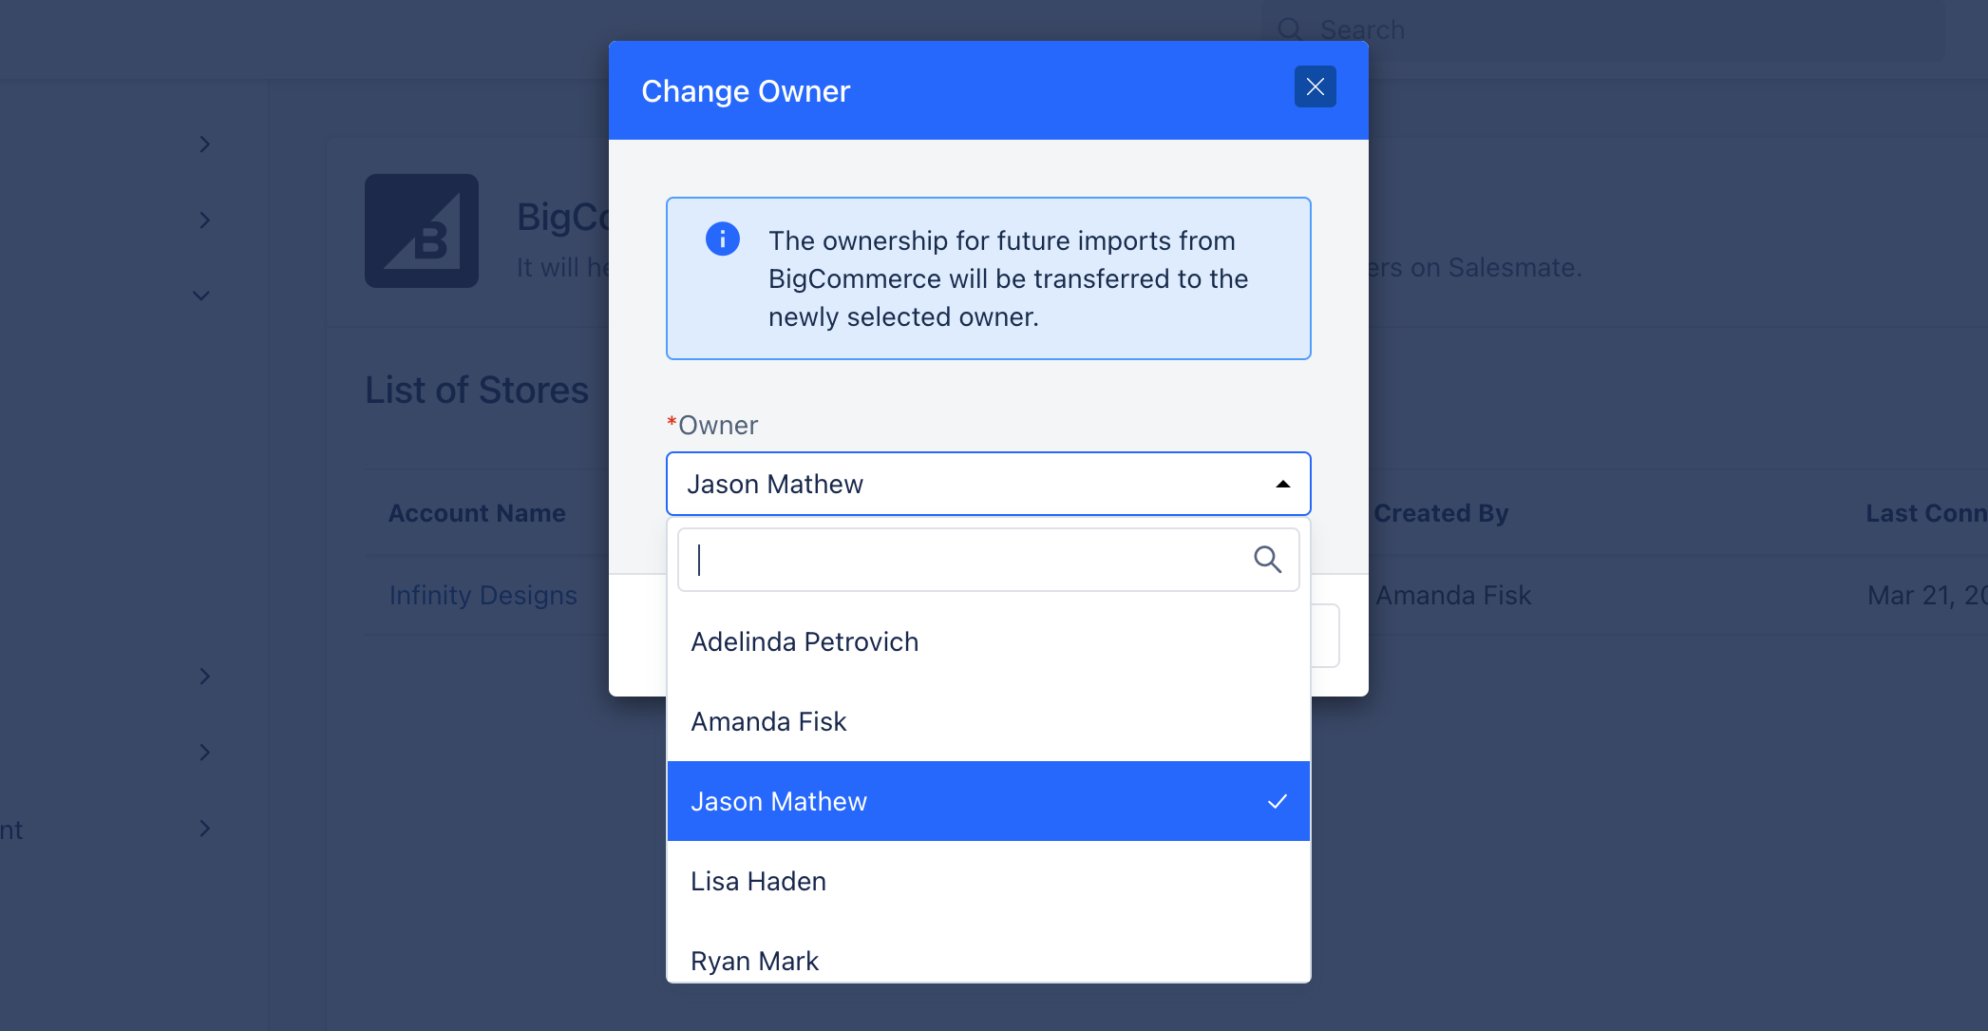The image size is (1988, 1031).
Task: Click the top Search bar
Action: [x=1602, y=30]
